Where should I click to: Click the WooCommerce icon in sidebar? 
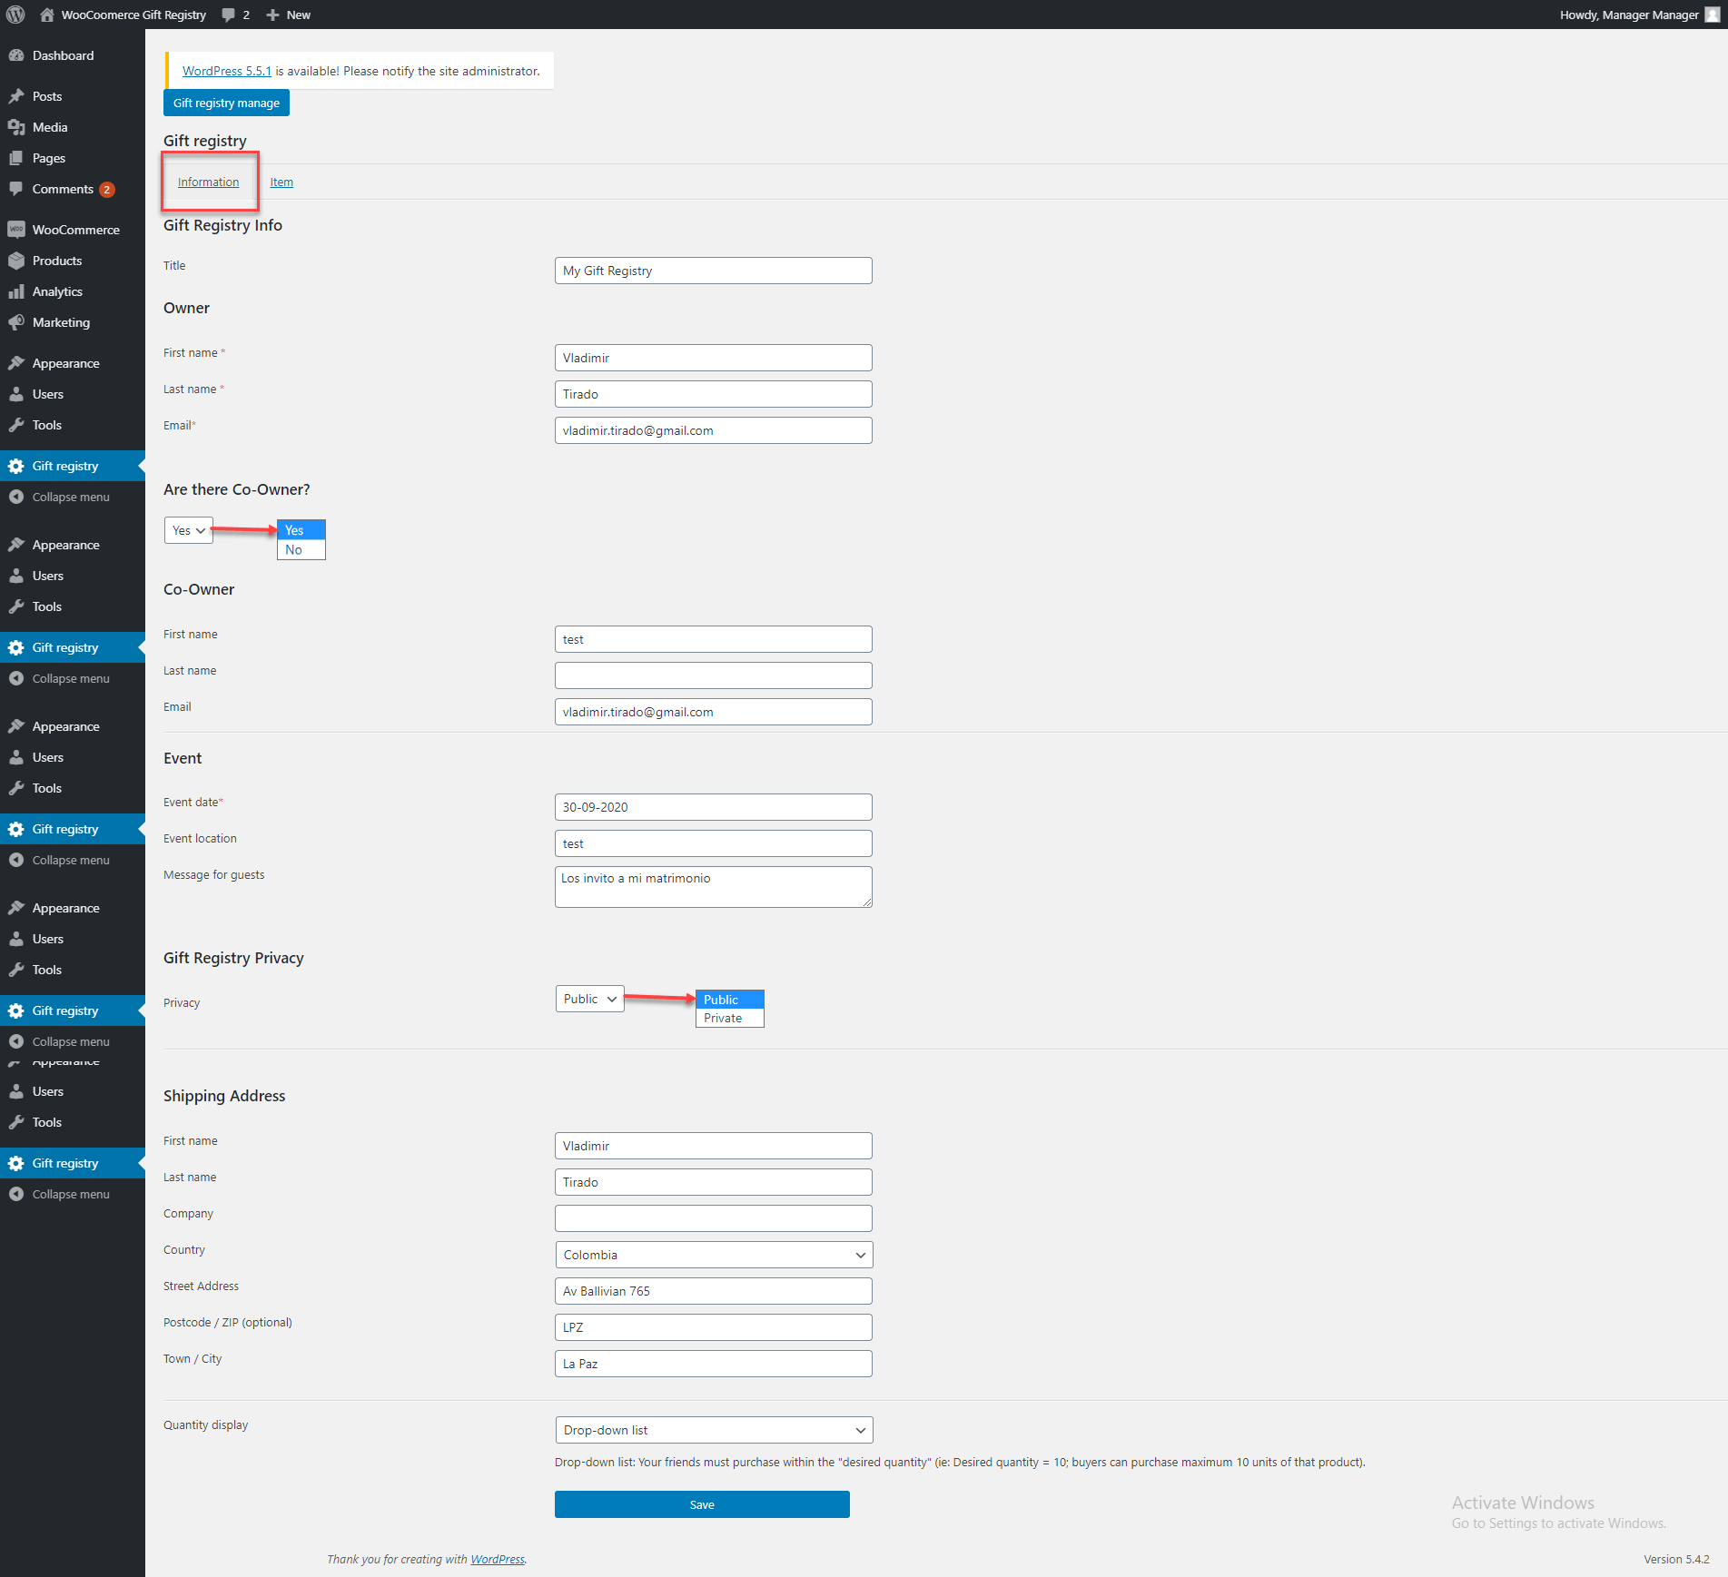(x=16, y=230)
